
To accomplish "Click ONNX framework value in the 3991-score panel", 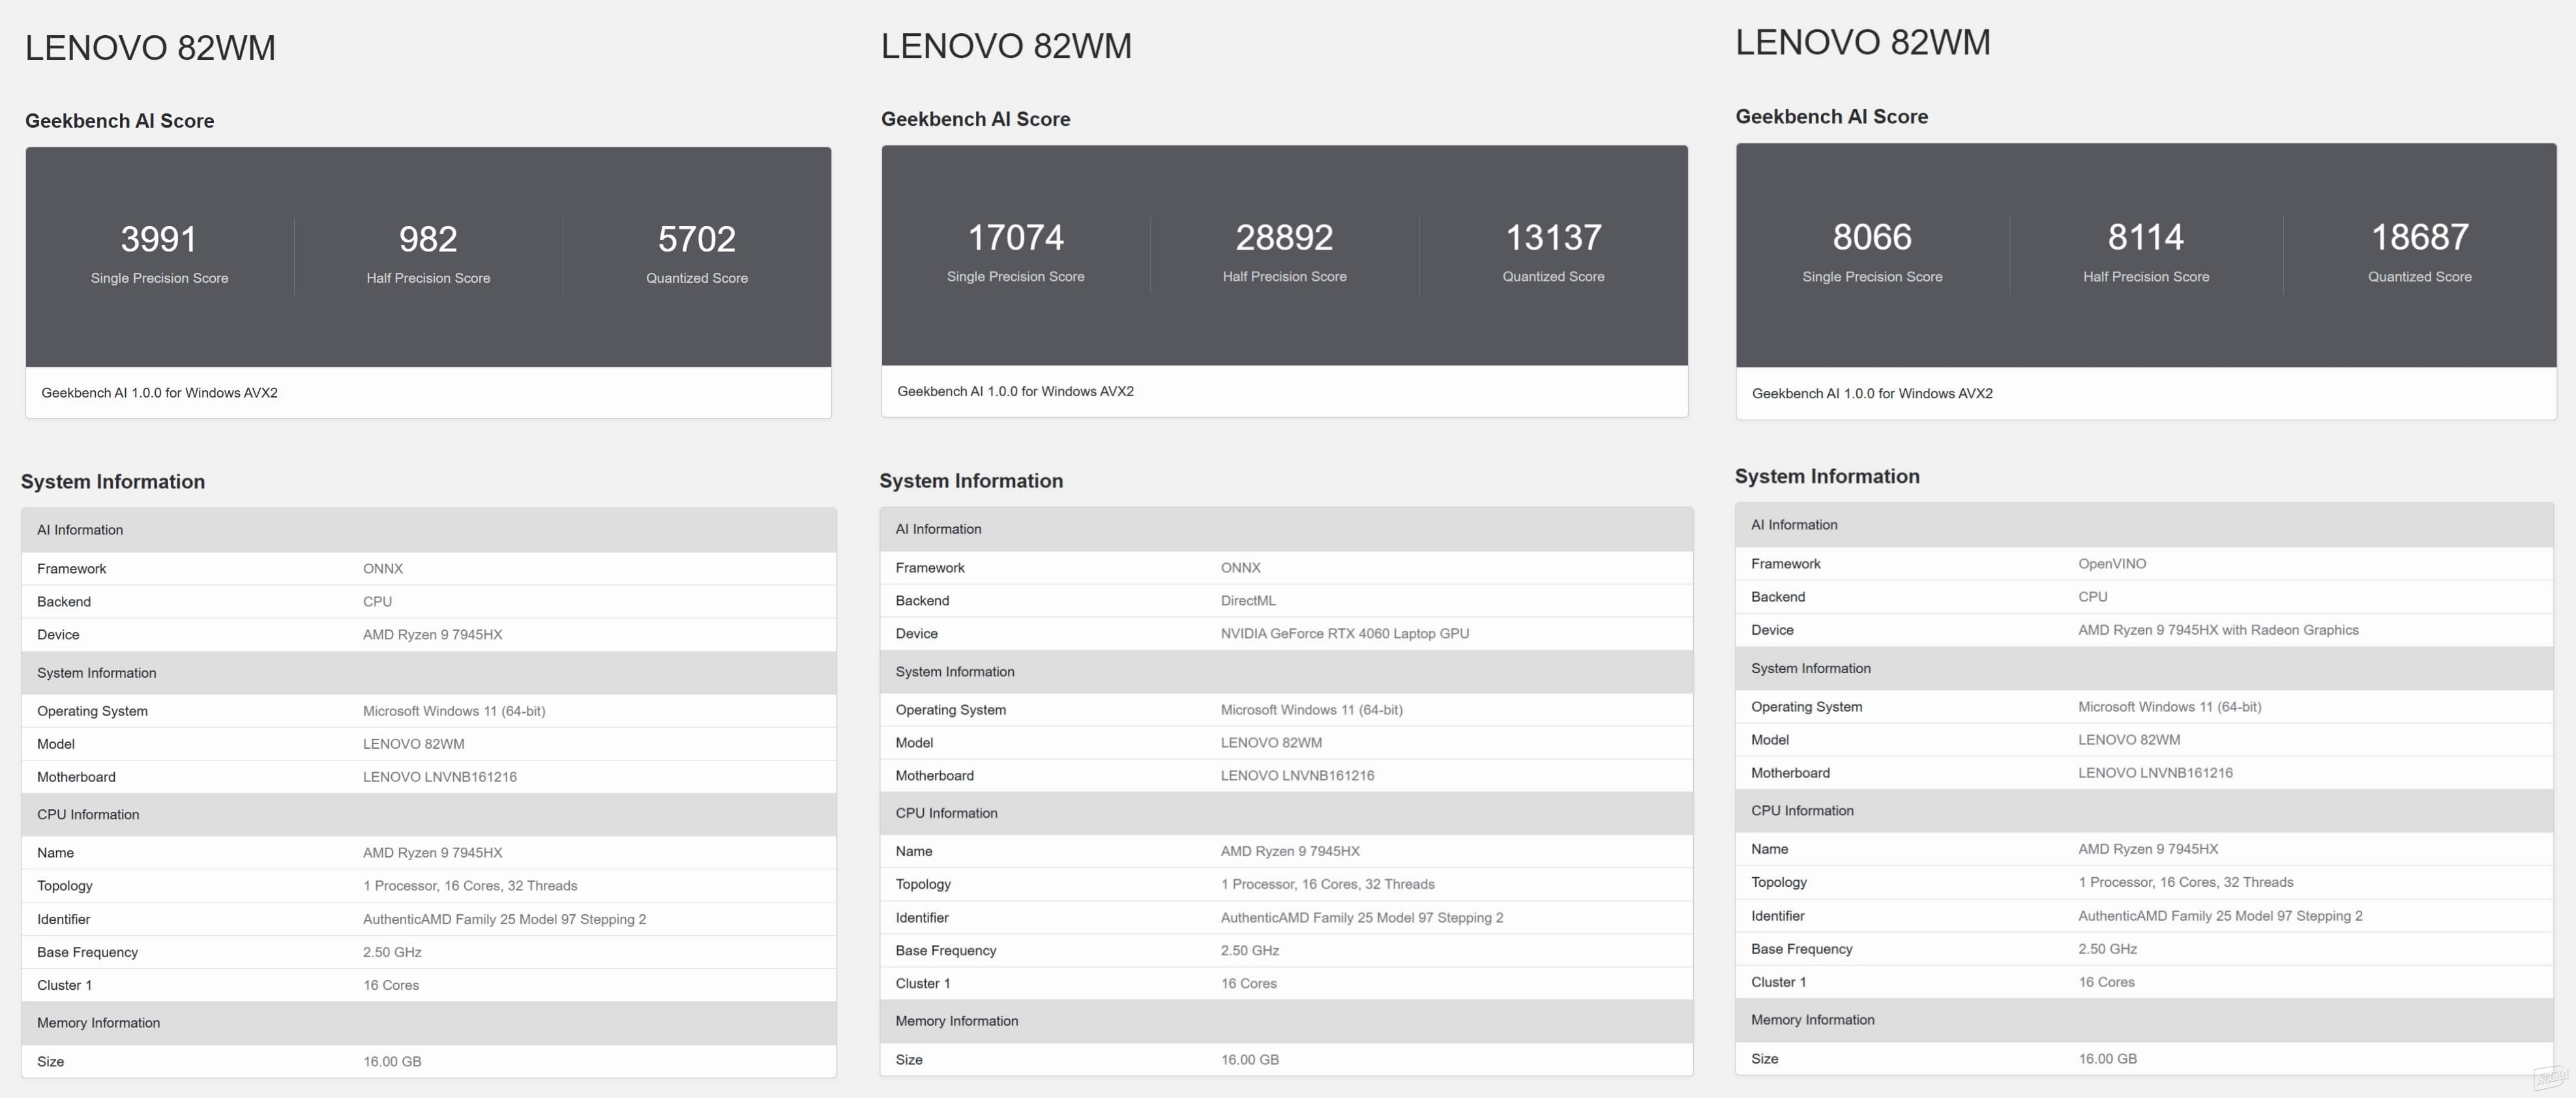I will [x=383, y=568].
